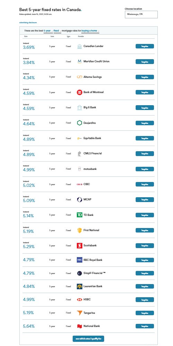Click the Desjardins green hexagon logo
The image size is (173, 346).
pos(80,123)
